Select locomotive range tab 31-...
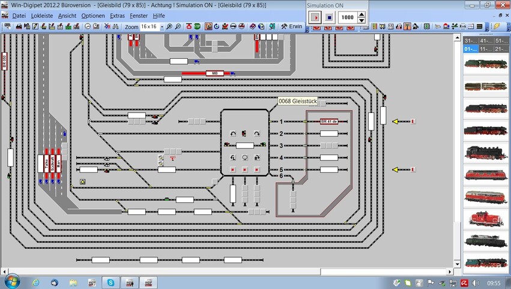Viewport: 511px width, 289px height. (470, 40)
